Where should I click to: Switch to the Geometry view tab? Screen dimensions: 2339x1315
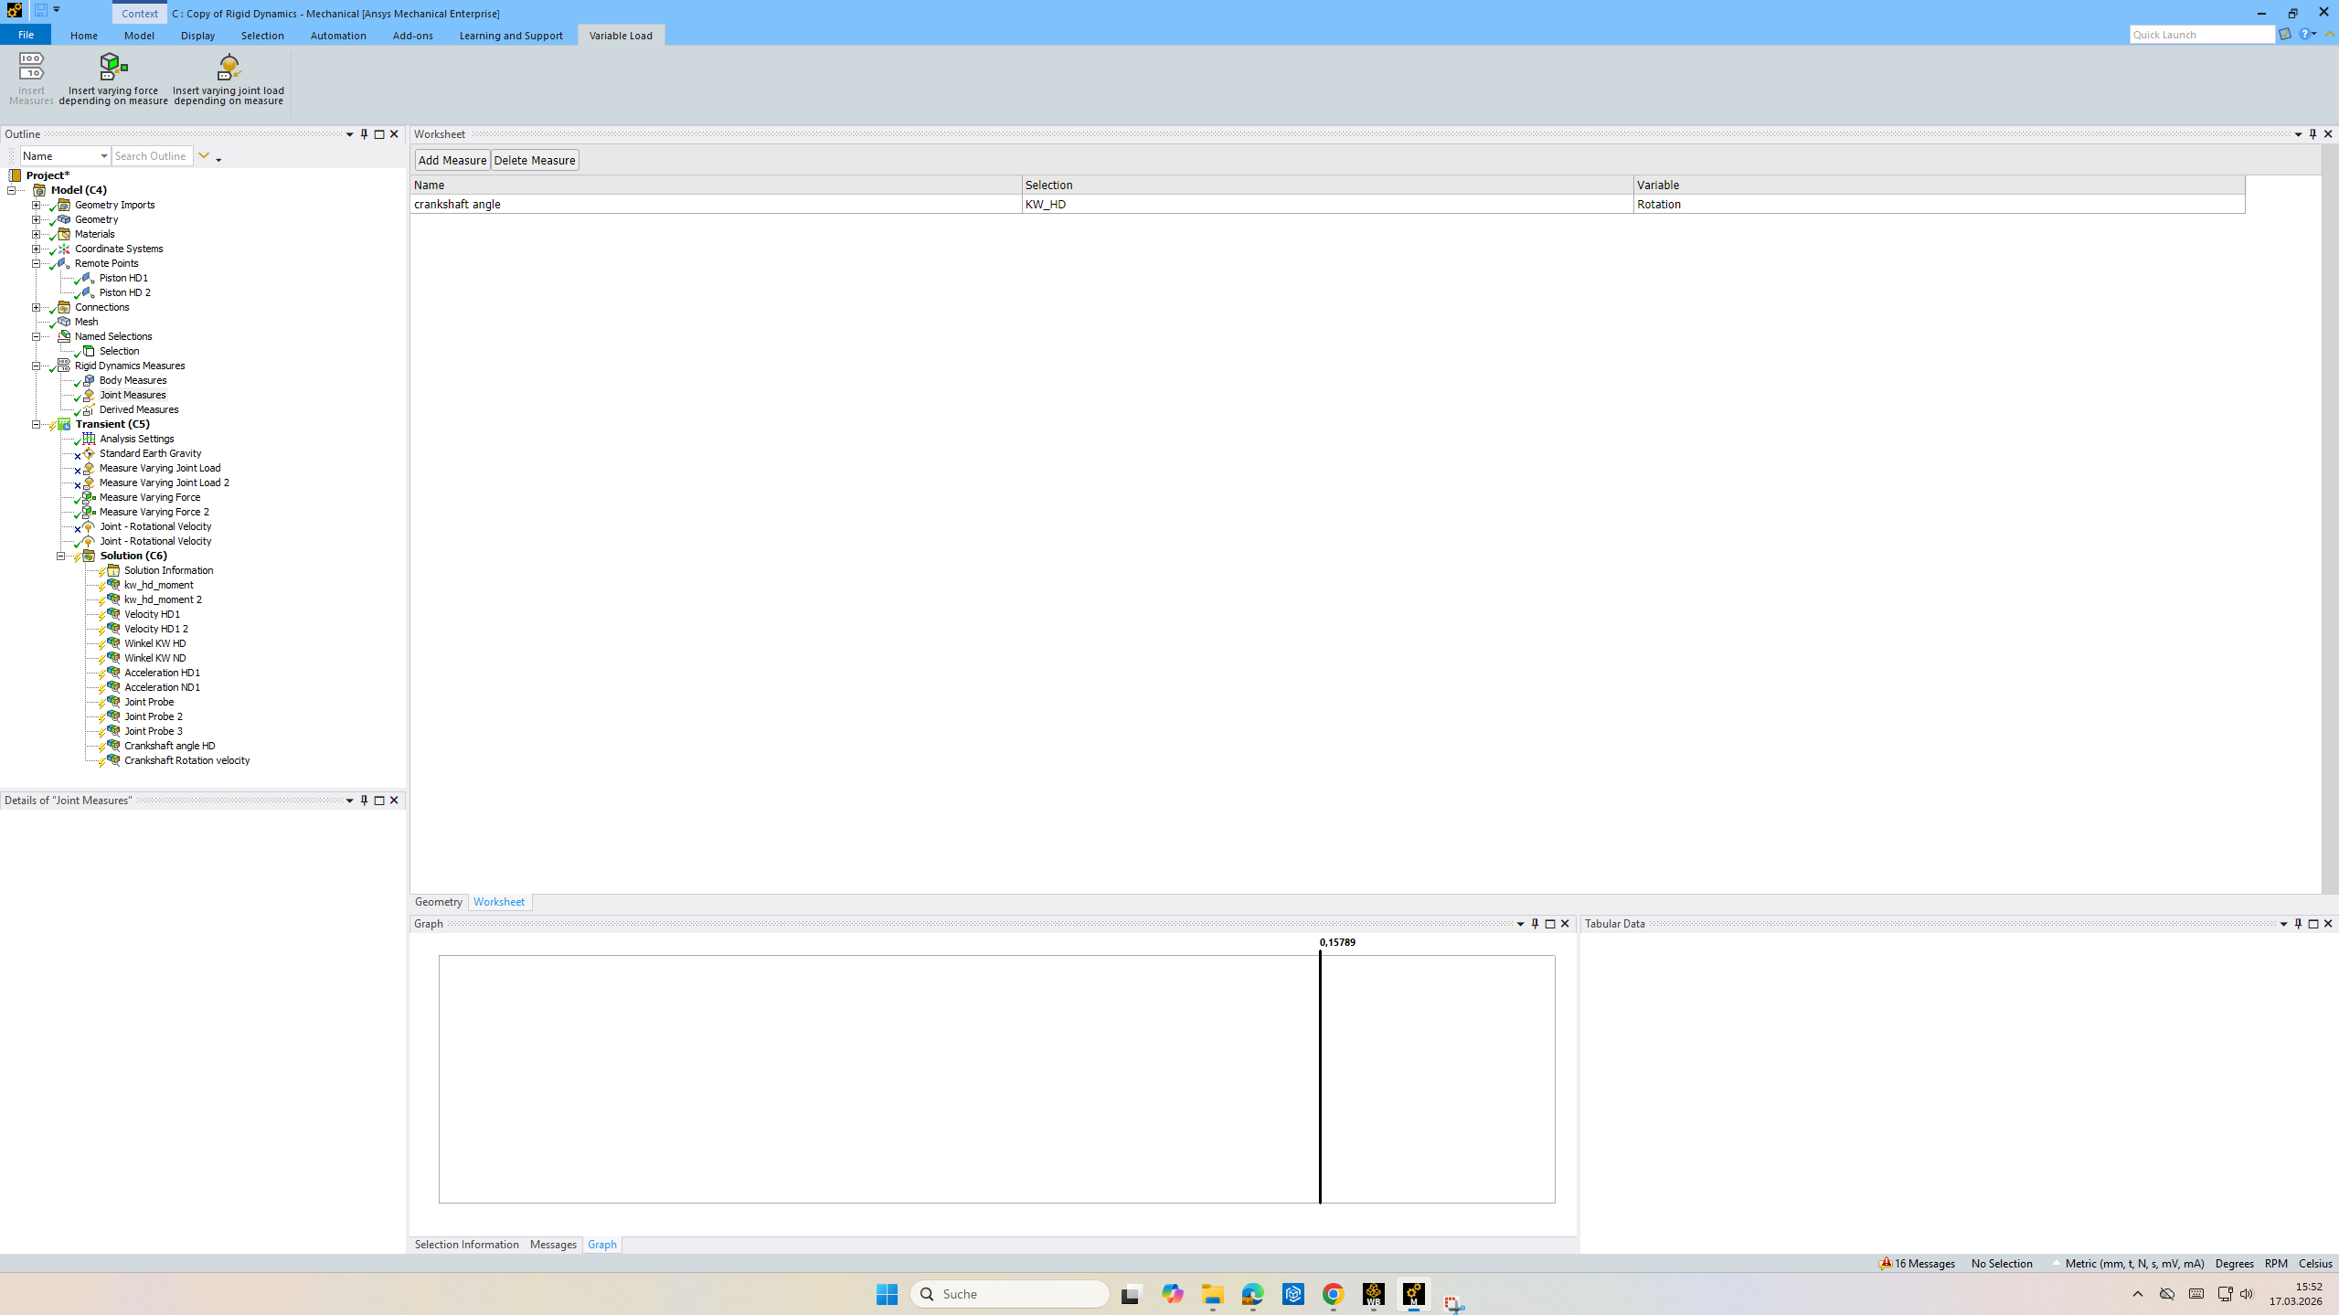tap(438, 902)
